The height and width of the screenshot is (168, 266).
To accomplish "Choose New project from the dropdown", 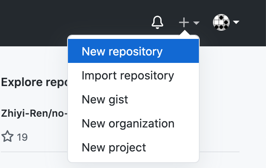I will coord(133,147).
